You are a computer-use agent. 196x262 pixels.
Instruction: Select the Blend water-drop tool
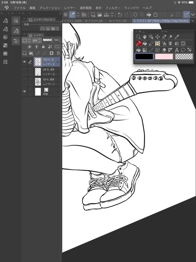pyautogui.click(x=177, y=44)
